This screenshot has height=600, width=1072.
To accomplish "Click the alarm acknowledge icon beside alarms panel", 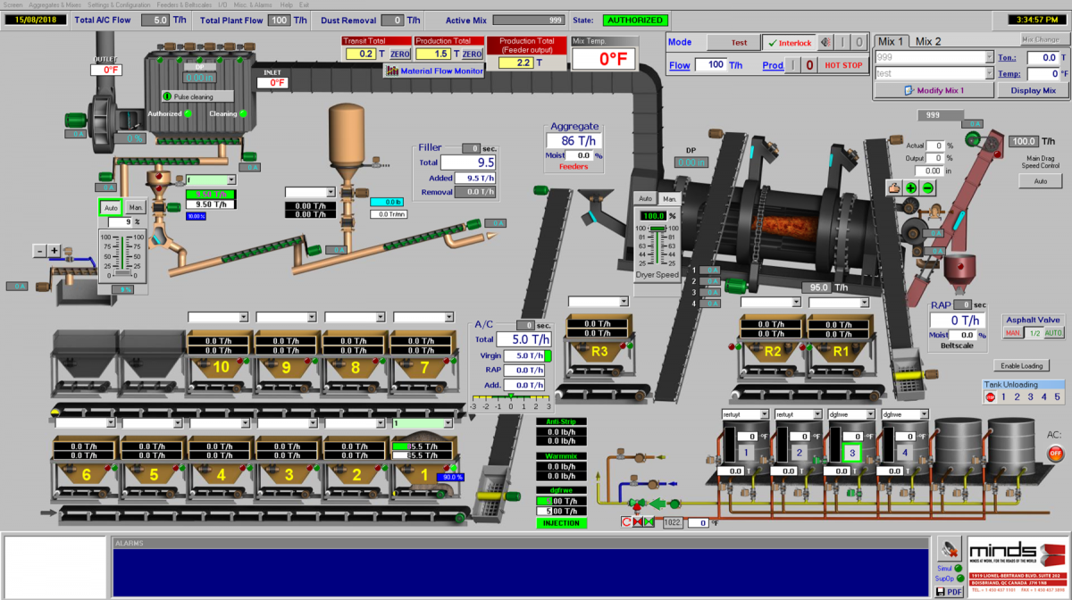I will click(x=949, y=548).
